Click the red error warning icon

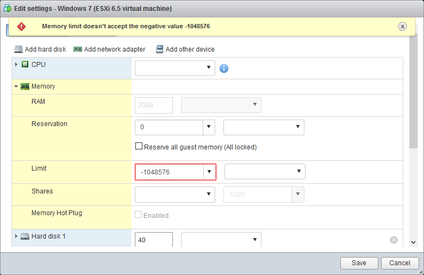21,26
